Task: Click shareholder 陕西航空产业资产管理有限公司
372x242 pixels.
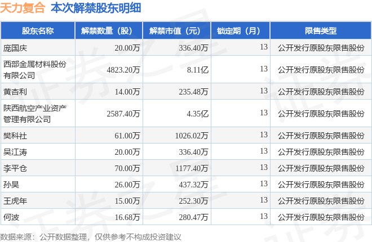Action: coord(34,114)
